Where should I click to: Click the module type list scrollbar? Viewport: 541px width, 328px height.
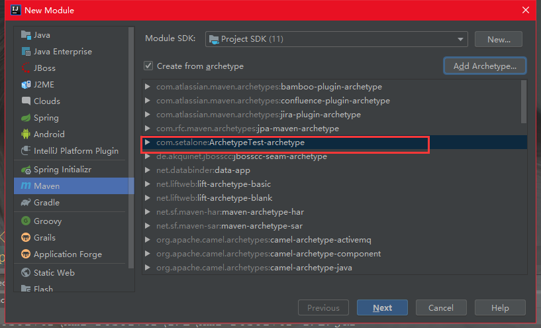[130, 147]
